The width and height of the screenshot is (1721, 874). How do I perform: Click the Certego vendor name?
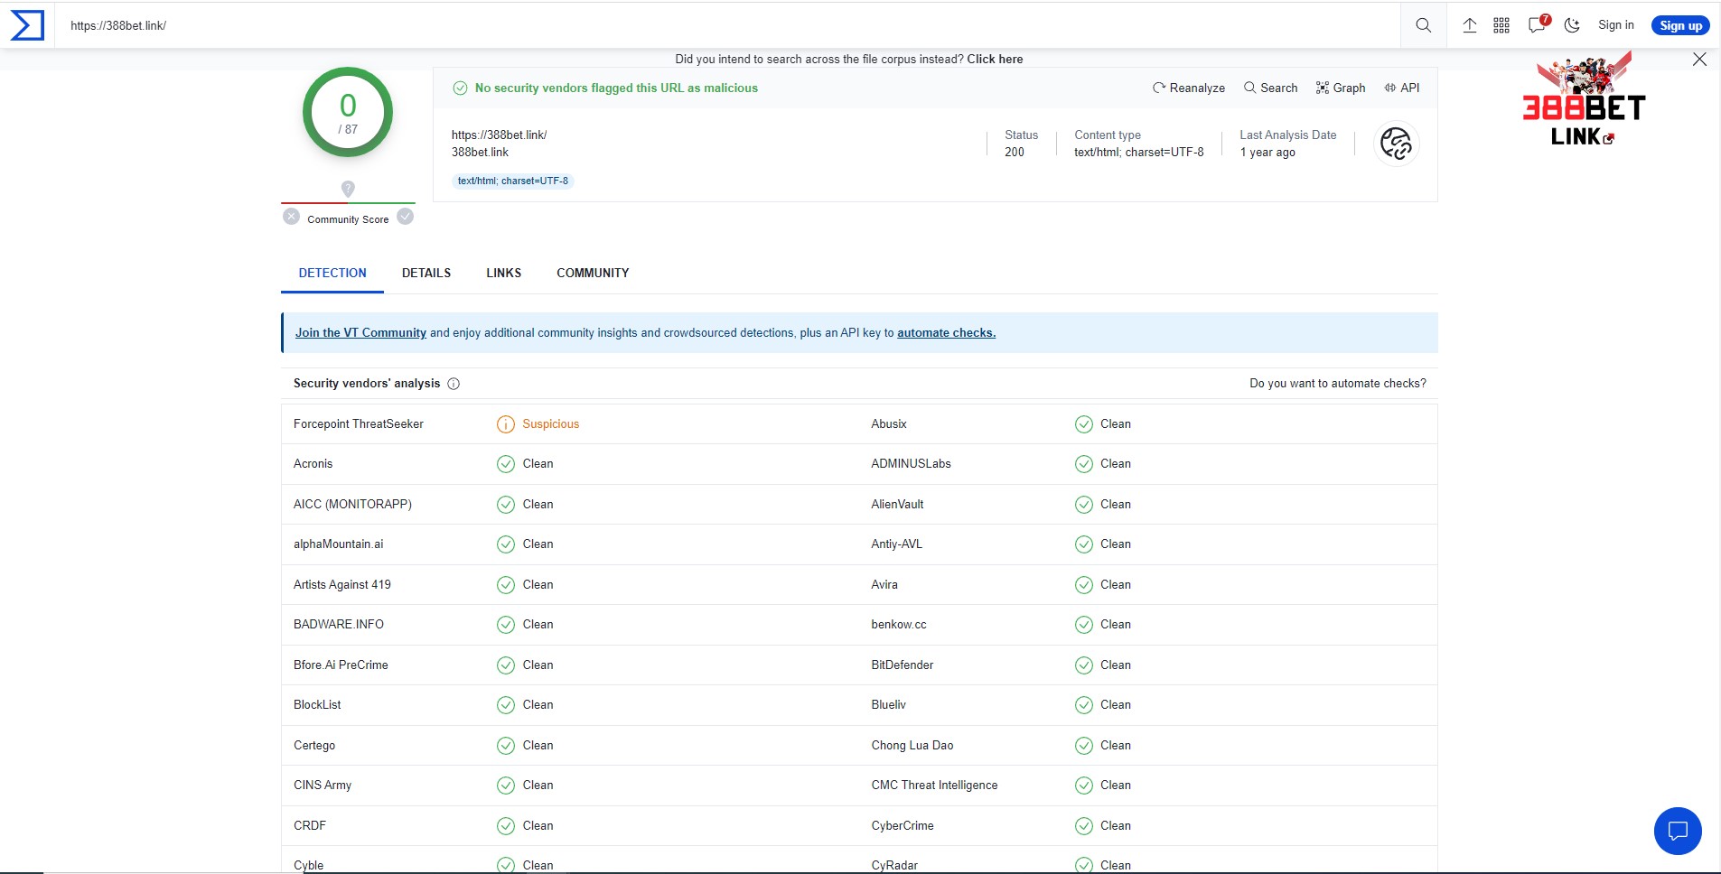pos(314,746)
